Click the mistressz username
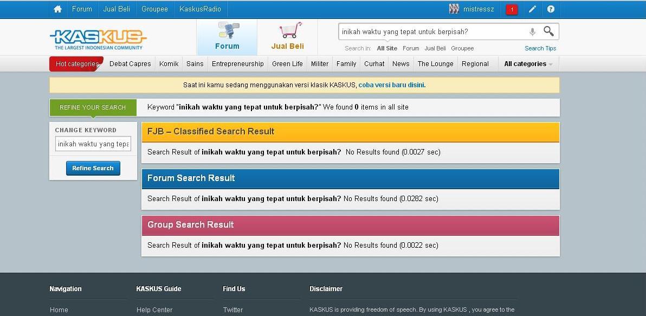 pos(479,9)
